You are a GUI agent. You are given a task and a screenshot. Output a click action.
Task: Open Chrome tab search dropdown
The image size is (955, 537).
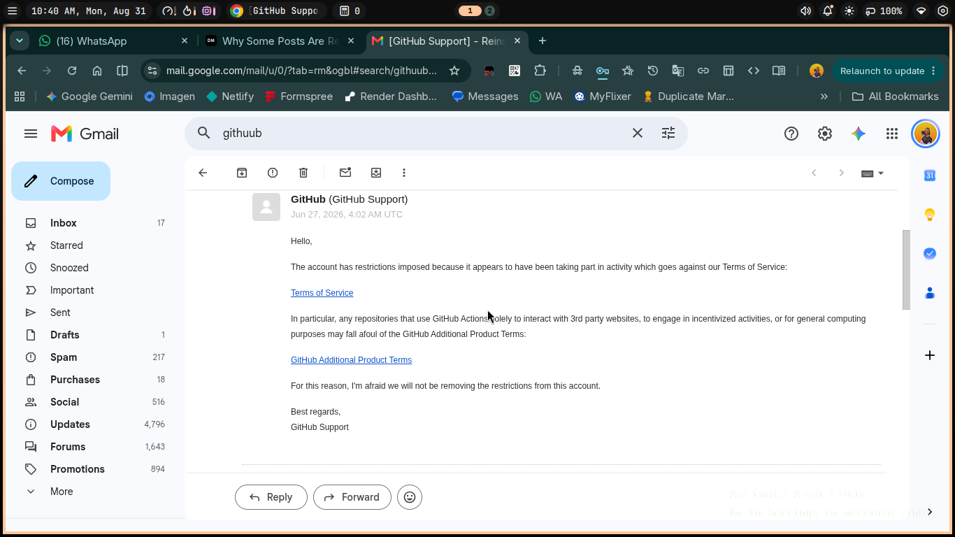[20, 41]
